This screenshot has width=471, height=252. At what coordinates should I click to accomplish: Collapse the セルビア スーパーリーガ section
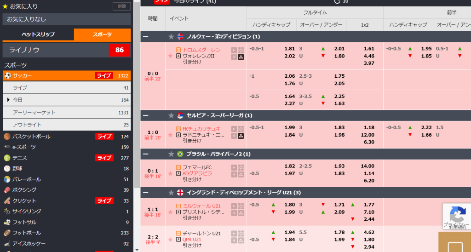coord(146,115)
